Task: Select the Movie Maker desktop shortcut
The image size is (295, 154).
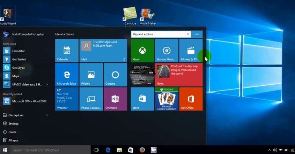Action: pyautogui.click(x=148, y=16)
